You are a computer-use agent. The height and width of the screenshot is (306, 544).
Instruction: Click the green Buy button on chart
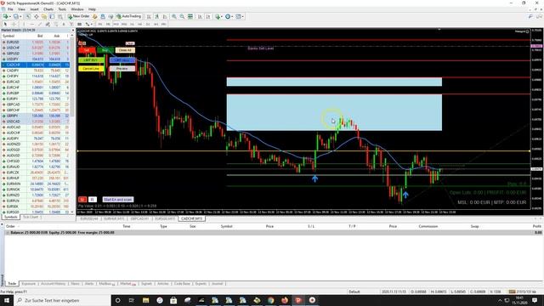(105, 50)
